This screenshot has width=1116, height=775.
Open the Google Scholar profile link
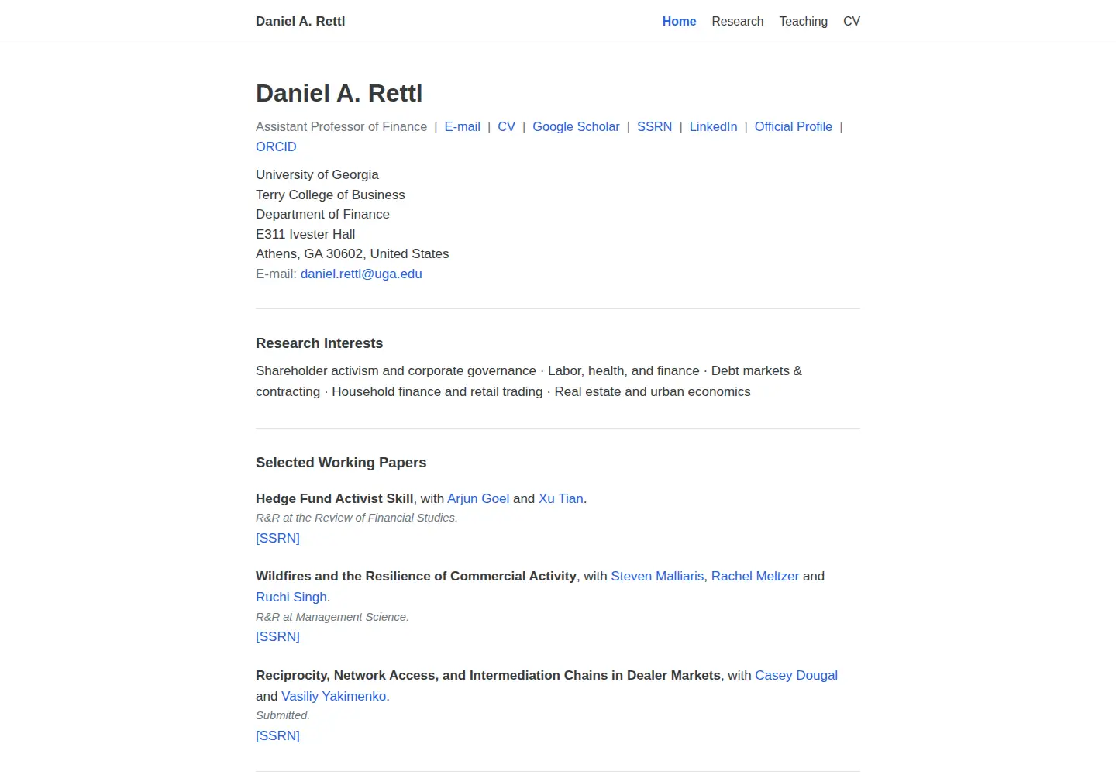pyautogui.click(x=576, y=127)
